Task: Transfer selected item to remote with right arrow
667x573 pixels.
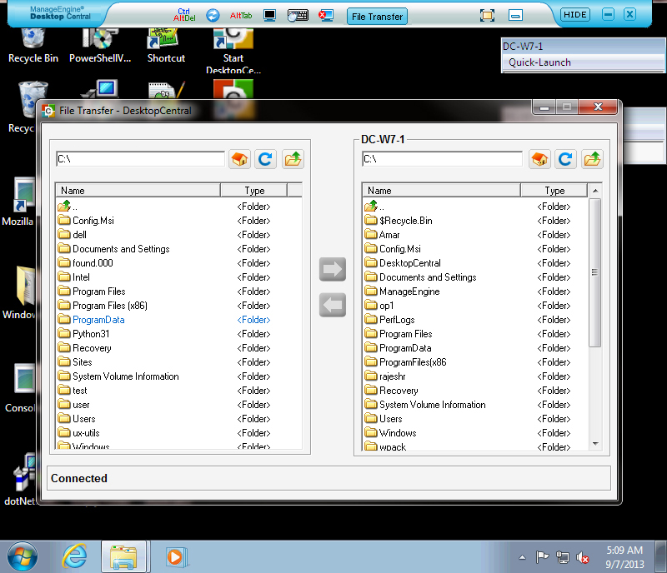Action: click(332, 269)
